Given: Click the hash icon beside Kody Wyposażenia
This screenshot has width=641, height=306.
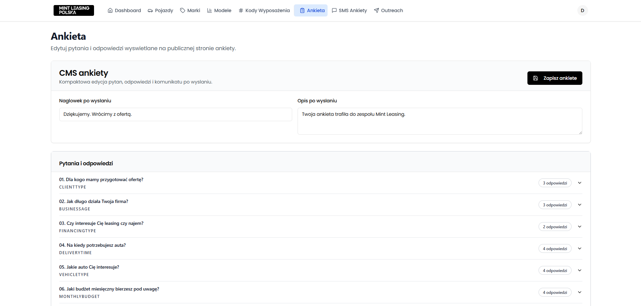Looking at the screenshot, I should point(241,10).
